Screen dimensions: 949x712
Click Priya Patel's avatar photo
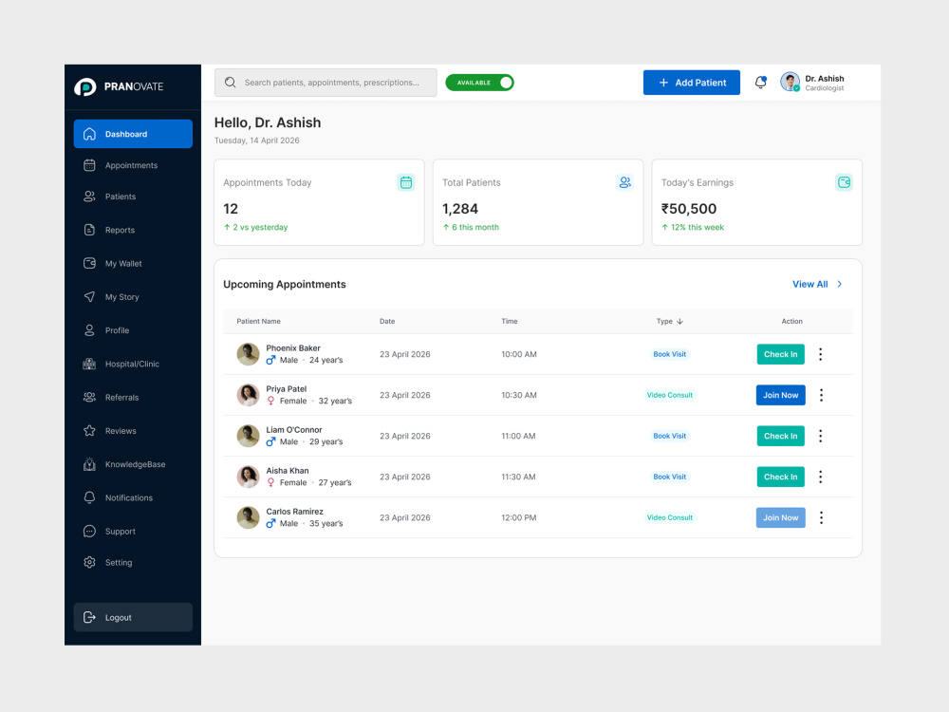pos(248,395)
